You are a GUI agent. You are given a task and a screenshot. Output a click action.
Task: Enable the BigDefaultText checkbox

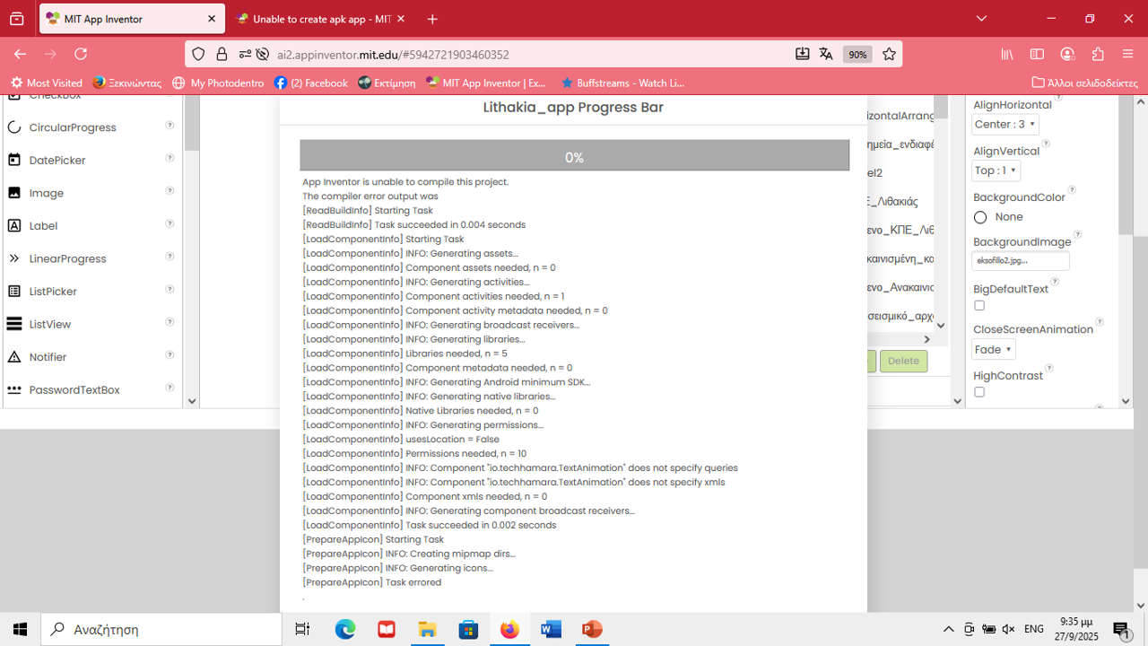click(979, 306)
